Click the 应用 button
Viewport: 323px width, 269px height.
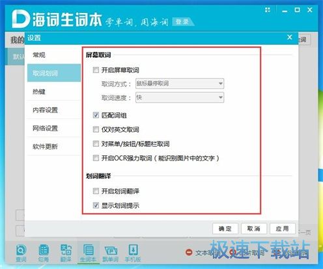[283, 229]
